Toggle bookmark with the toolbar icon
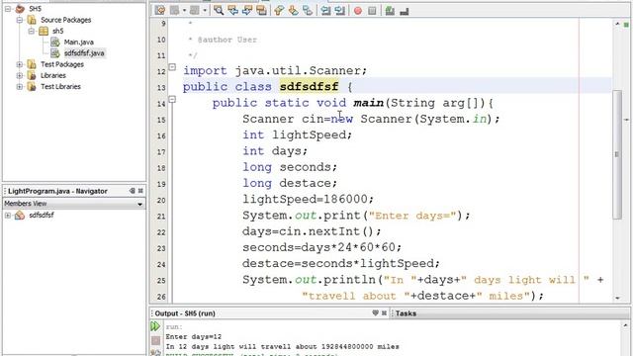The image size is (633, 356). click(x=308, y=11)
